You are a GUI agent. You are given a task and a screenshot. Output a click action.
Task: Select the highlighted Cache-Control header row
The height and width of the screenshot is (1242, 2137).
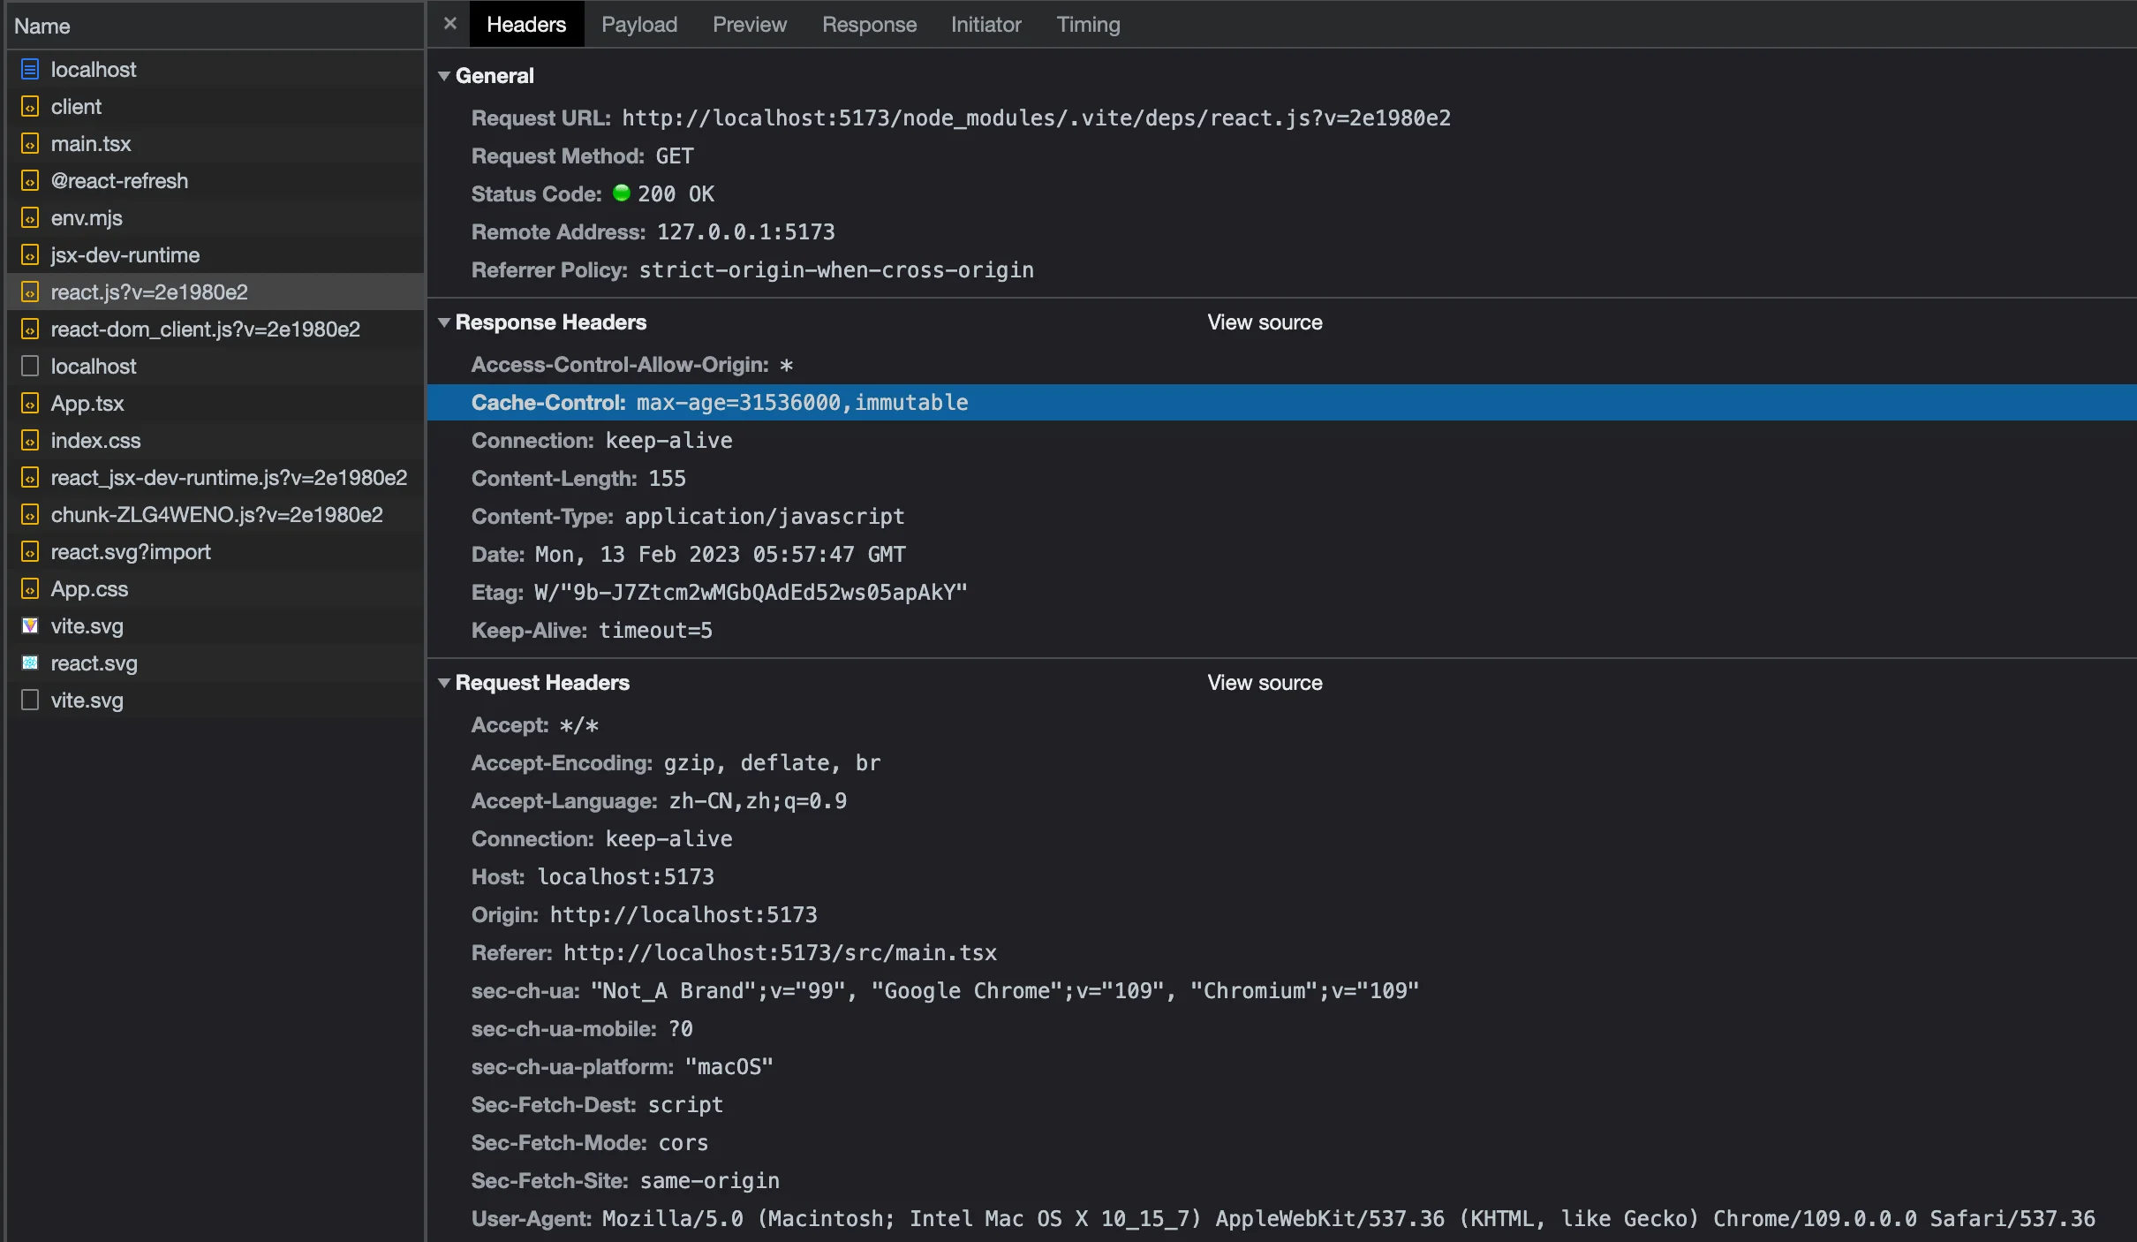point(1281,402)
